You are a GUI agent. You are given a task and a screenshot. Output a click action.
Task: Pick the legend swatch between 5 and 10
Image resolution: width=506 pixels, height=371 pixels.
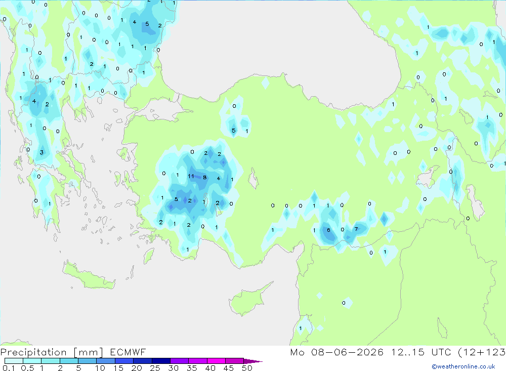pyautogui.click(x=87, y=361)
